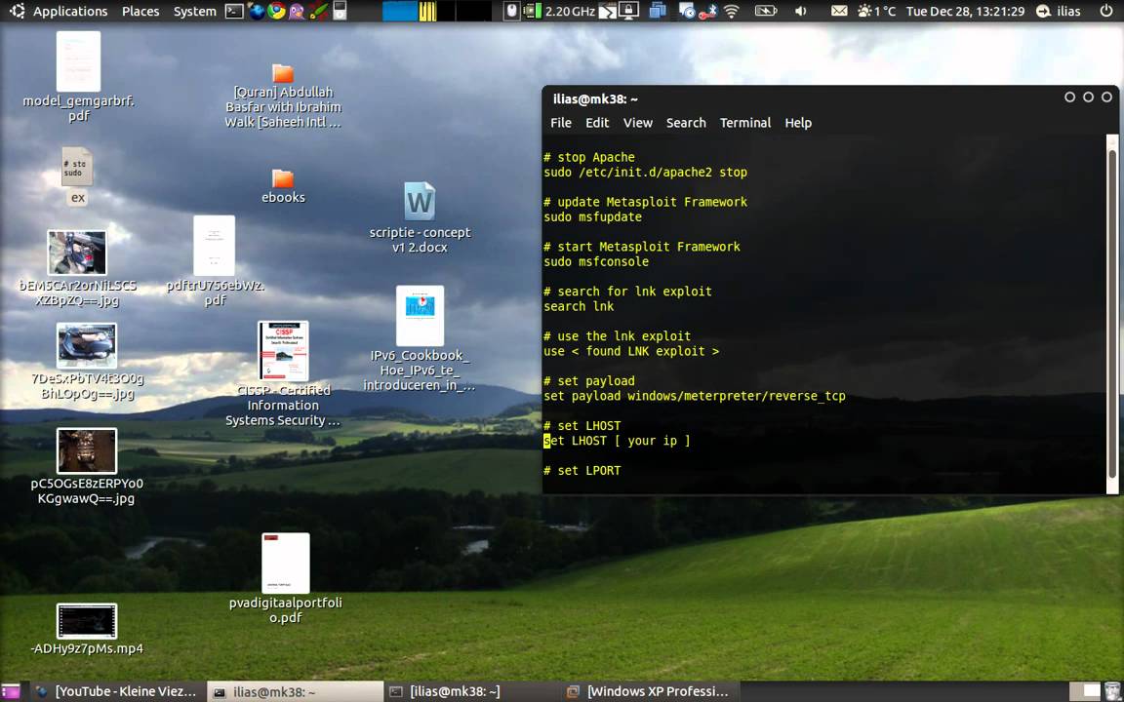Viewport: 1124px width, 702px height.
Task: Click the show desktop button in bottom panel
Action: tap(10, 691)
